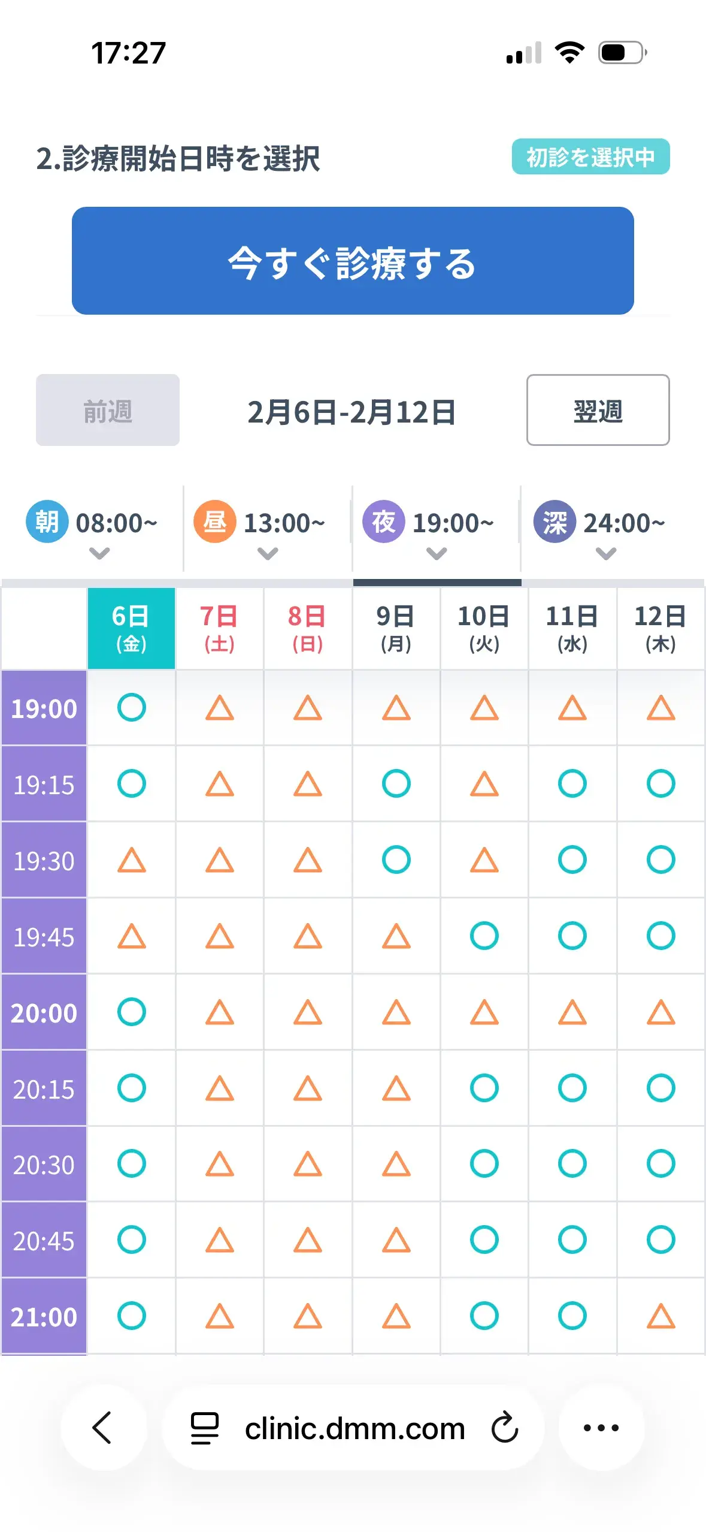Open the browser three-dots menu
This screenshot has height=1532, width=706.
[601, 1427]
